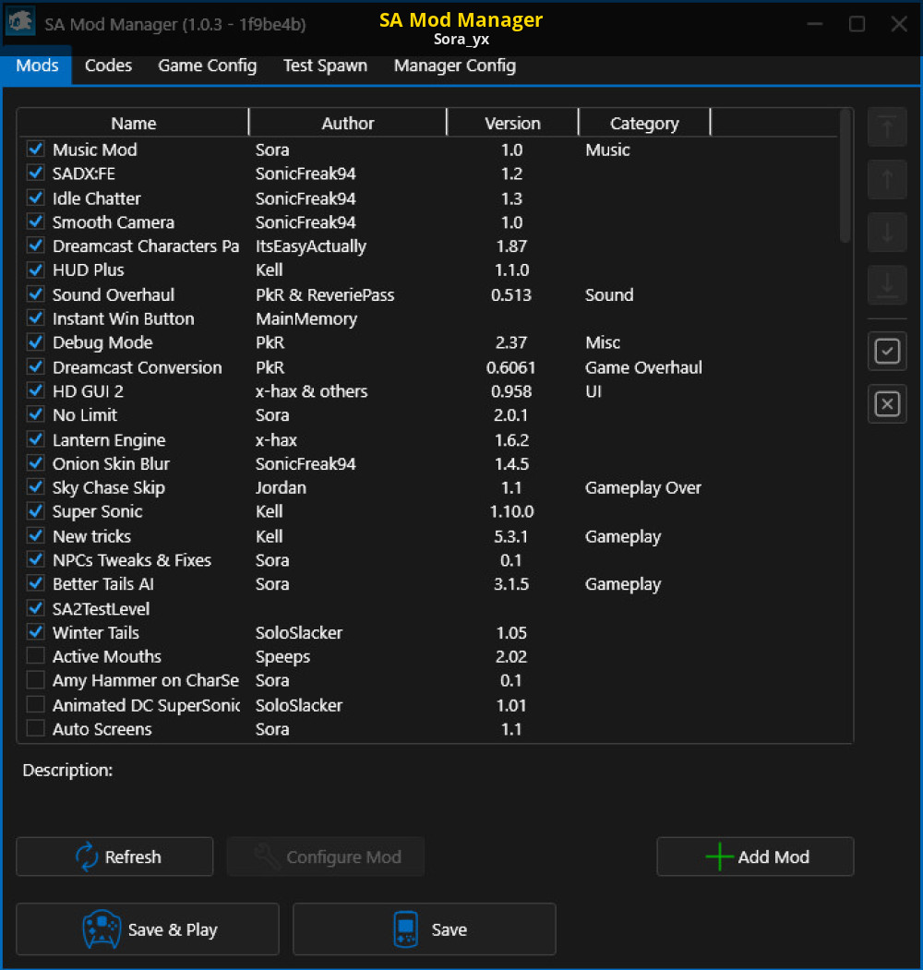Open the Codes tab
This screenshot has width=923, height=970.
[108, 66]
